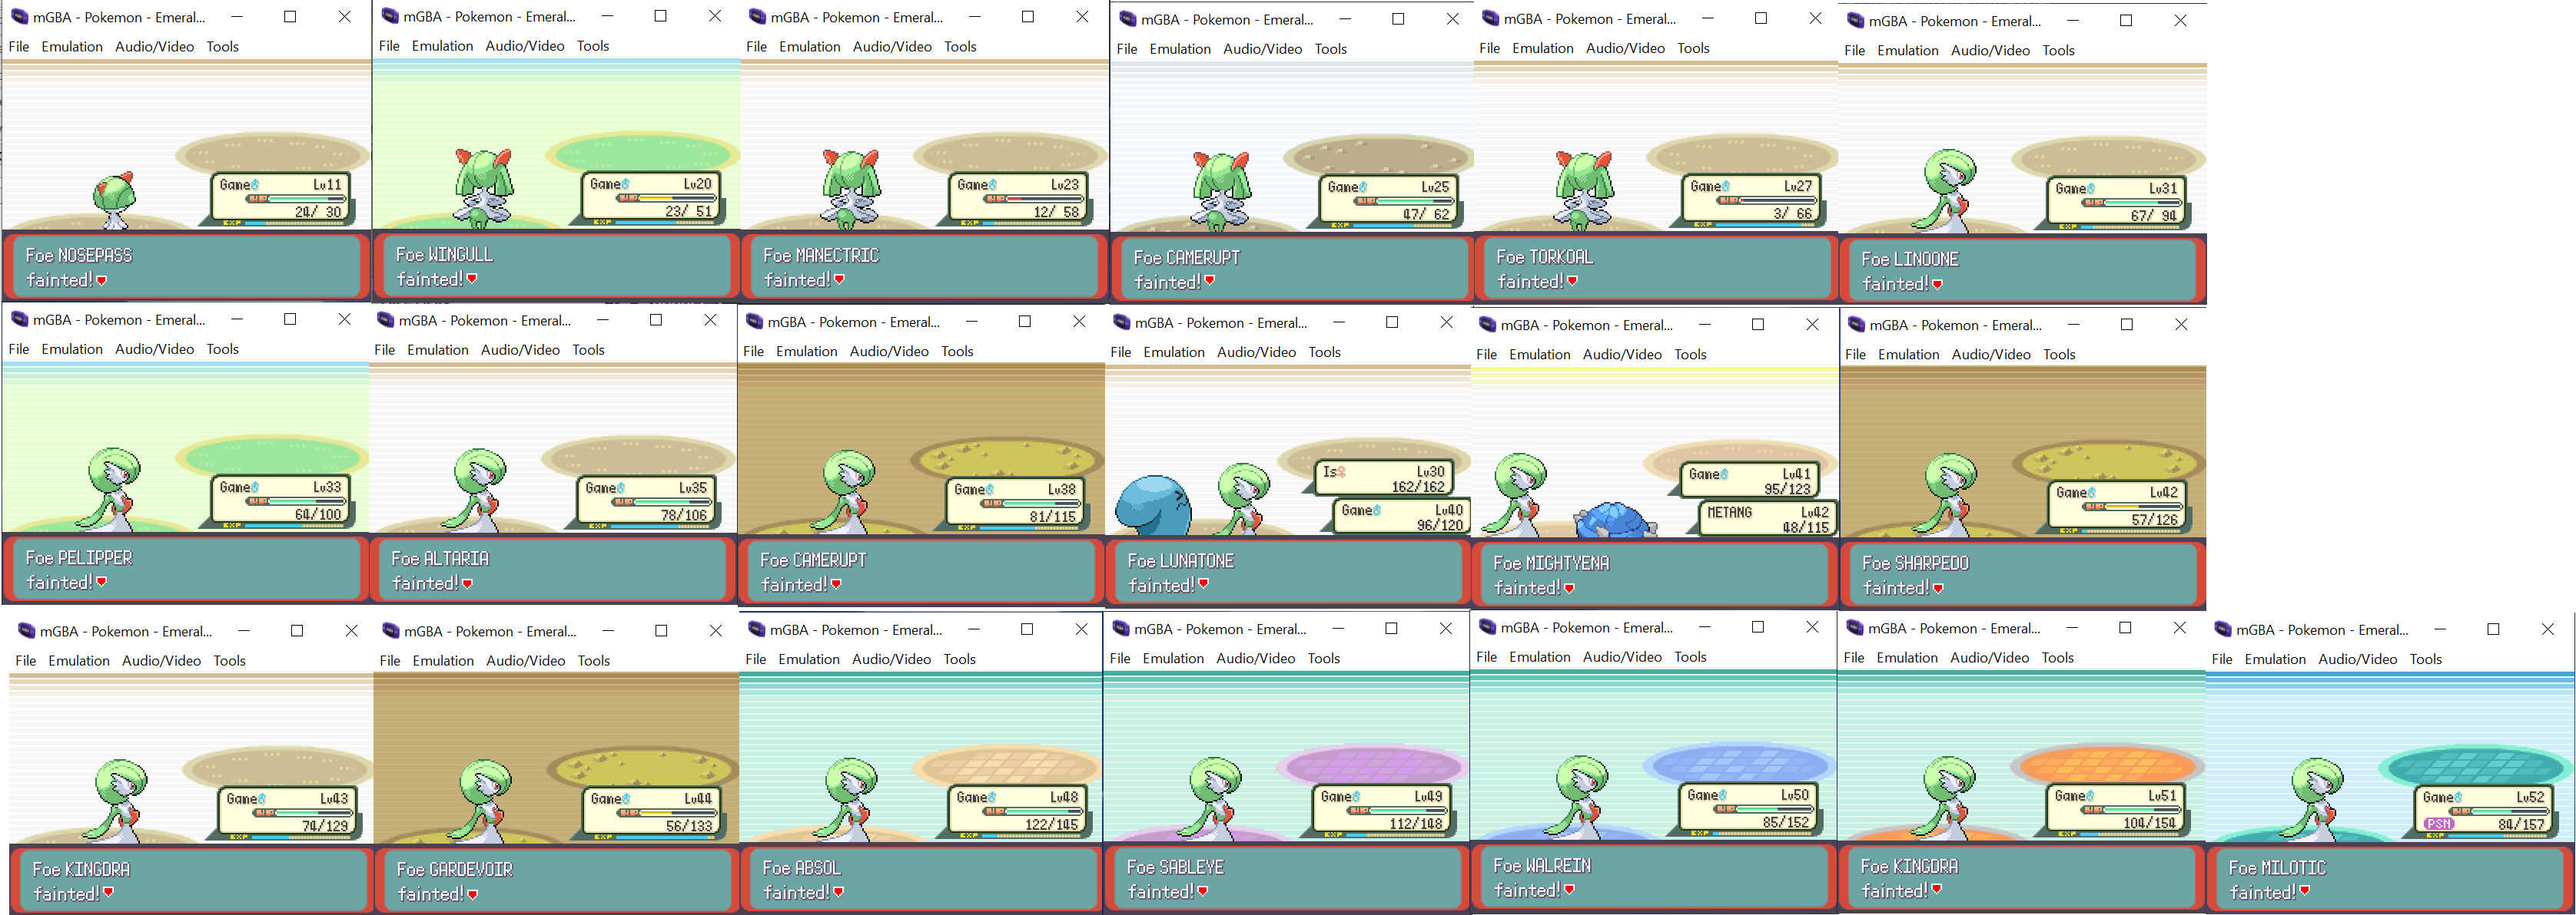The image size is (2576, 915).
Task: Click mGBA logo in the ALTARIA window title bar
Action: point(385,321)
